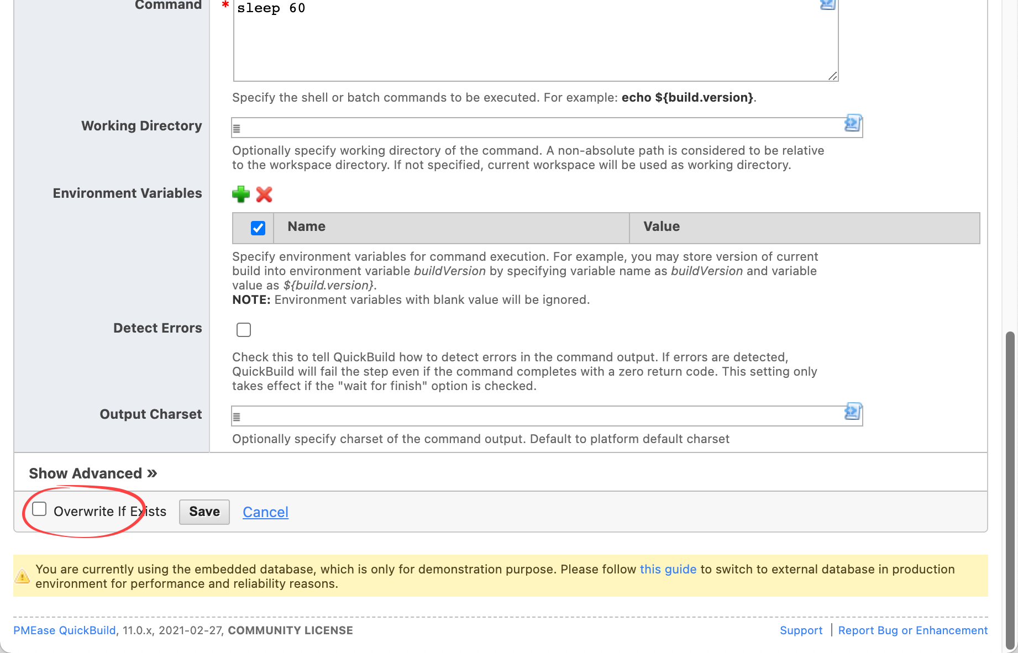Viewport: 1018px width, 653px height.
Task: Open this guide for external database setup
Action: click(x=668, y=569)
